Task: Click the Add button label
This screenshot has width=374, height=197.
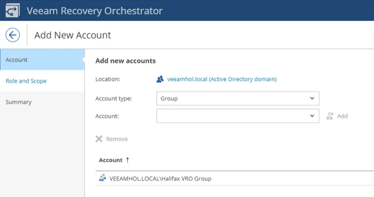Action: click(x=342, y=116)
